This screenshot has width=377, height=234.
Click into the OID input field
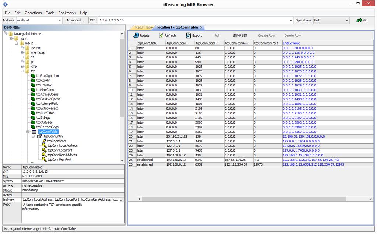tap(193, 21)
